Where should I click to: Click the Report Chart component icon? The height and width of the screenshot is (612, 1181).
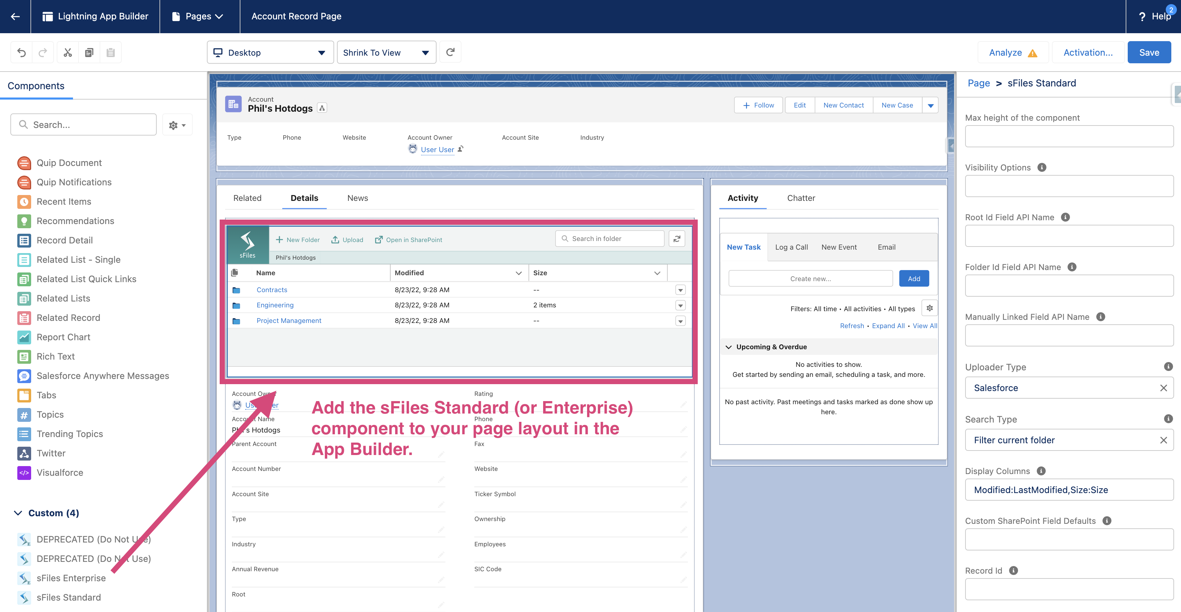point(24,337)
